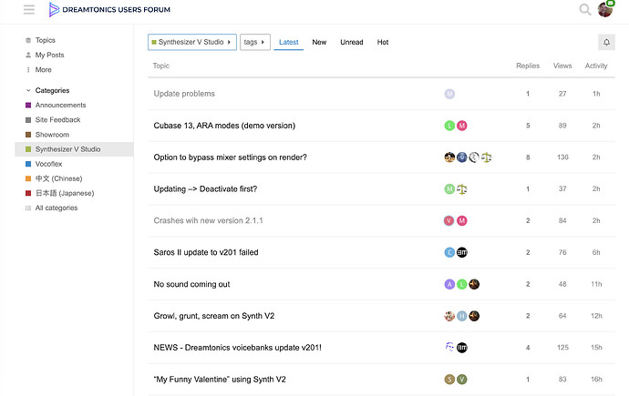Click the notification bell button
Viewport: 629px width, 396px height.
[606, 42]
